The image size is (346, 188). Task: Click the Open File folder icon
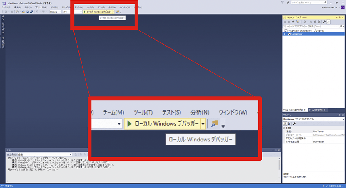coord(23,12)
